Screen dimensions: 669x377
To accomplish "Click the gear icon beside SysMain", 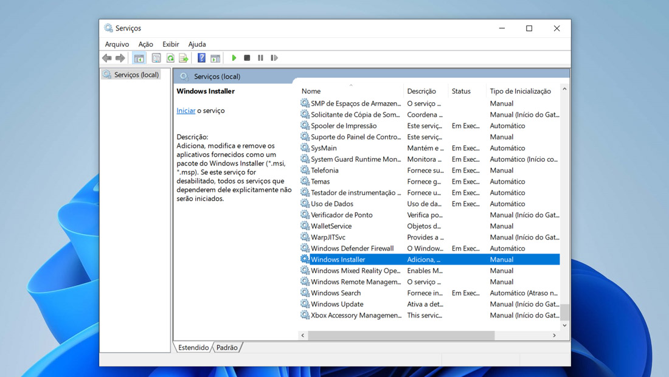I will [305, 148].
